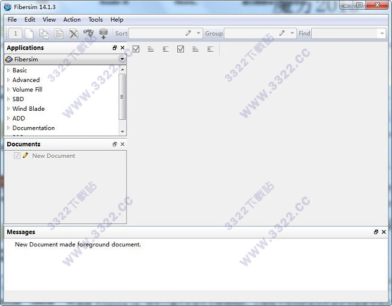The image size is (392, 306).
Task: Open the Edit menu
Action: (x=30, y=19)
